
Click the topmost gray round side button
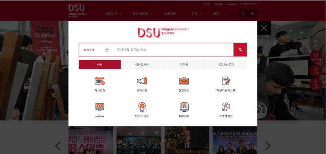tap(316, 43)
